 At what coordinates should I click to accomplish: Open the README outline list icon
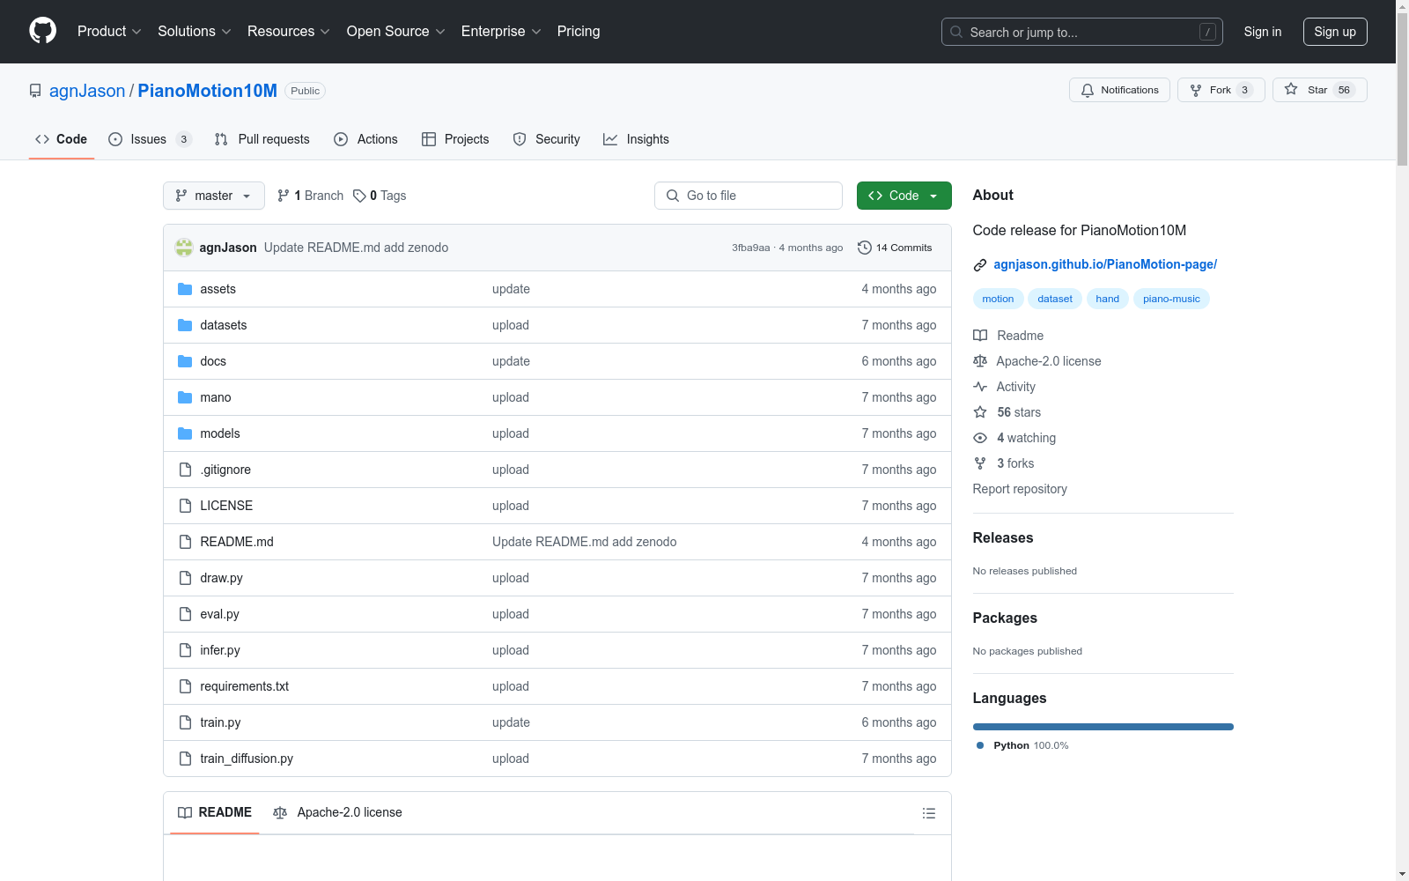pyautogui.click(x=928, y=813)
